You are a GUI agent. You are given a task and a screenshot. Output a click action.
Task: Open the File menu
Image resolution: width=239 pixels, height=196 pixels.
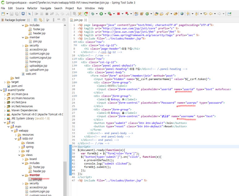pos(3,8)
